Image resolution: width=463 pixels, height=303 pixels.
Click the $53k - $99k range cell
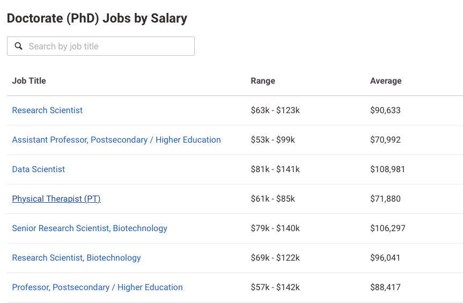tap(273, 140)
